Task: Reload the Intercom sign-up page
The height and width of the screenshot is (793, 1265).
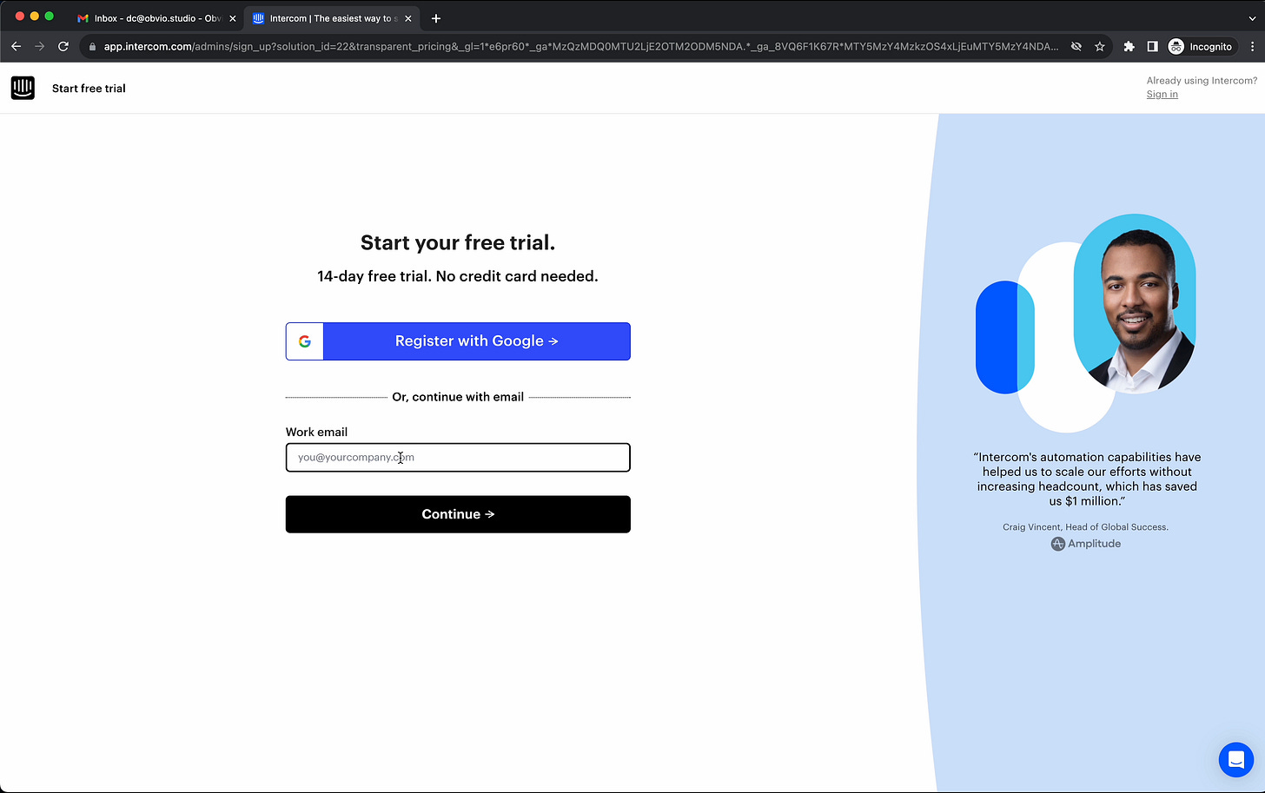Action: pos(63,46)
